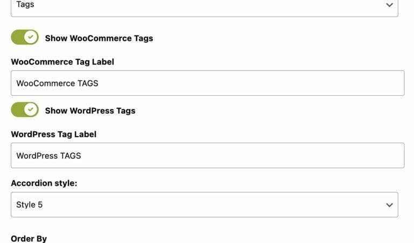414x243 pixels.
Task: Click the Show WordPress Tags label text
Action: [x=90, y=111]
